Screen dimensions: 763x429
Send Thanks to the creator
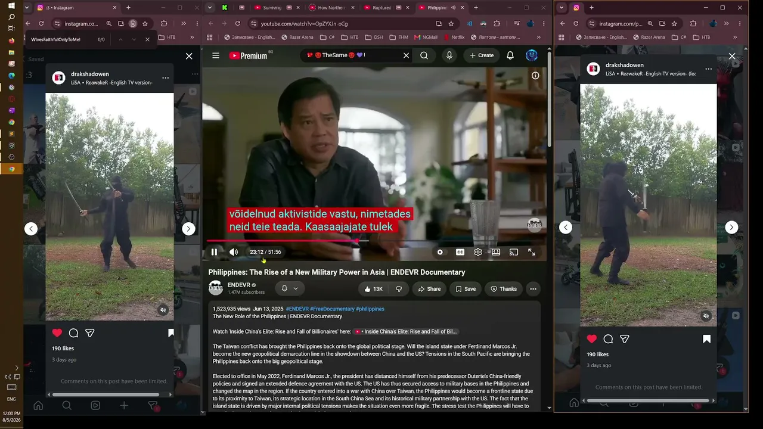[504, 289]
